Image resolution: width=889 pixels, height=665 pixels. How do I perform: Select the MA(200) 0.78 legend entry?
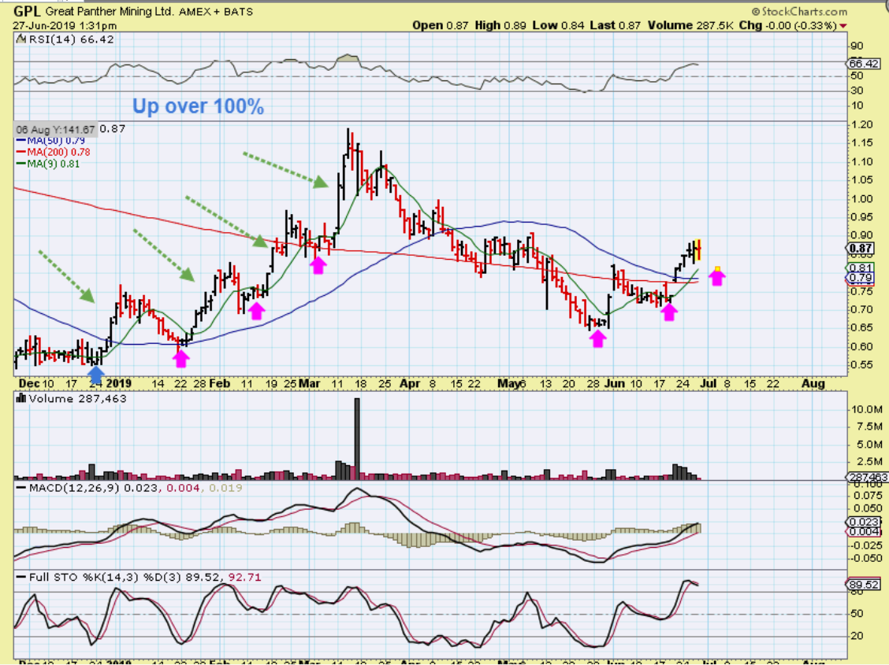[x=54, y=152]
